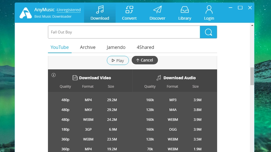The image size is (271, 152).
Task: Click the Unregistered link
Action: [x=69, y=10]
